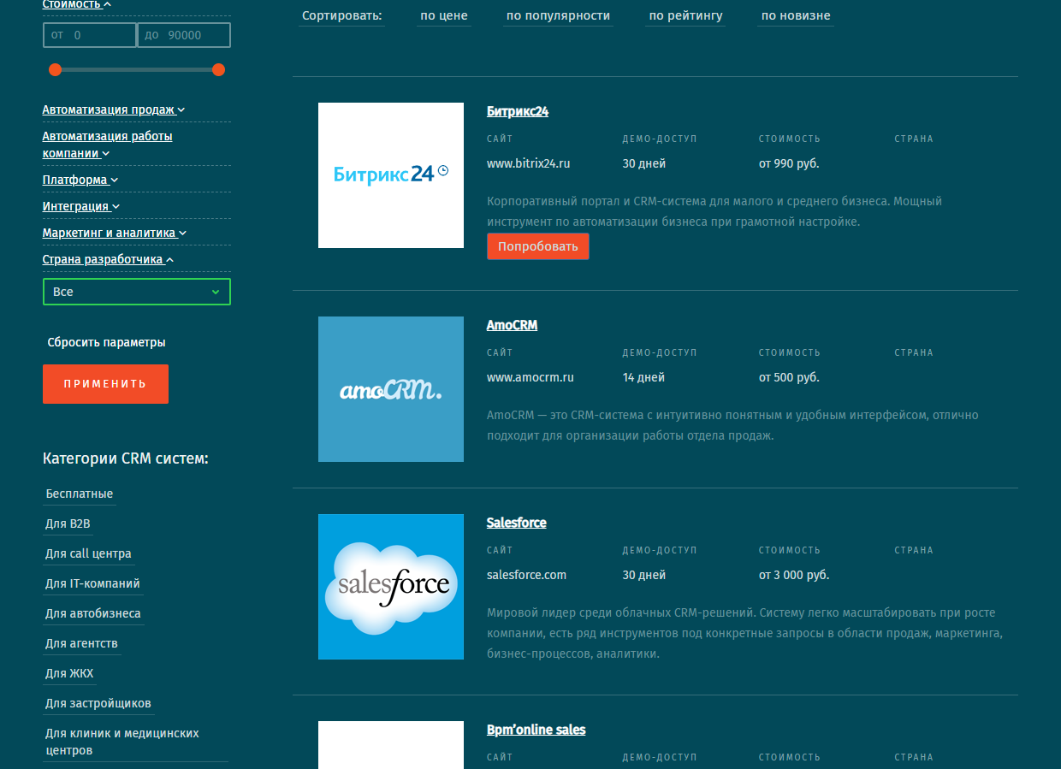Click the www.amocrm.ru site text
Image resolution: width=1061 pixels, height=769 pixels.
[x=530, y=377]
